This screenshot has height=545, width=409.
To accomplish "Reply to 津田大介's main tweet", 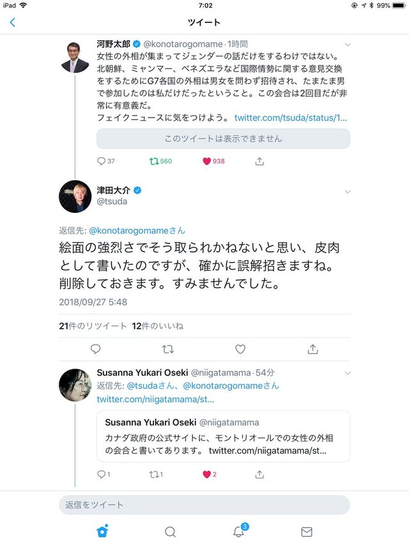I will click(x=95, y=349).
